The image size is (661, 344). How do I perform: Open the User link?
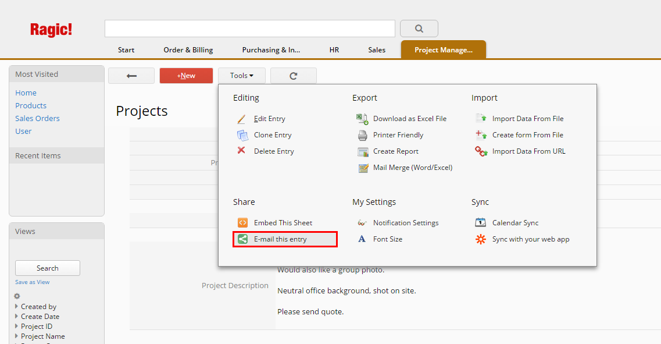23,132
